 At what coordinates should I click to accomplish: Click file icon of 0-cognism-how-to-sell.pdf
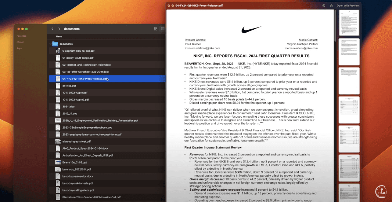tap(58, 51)
